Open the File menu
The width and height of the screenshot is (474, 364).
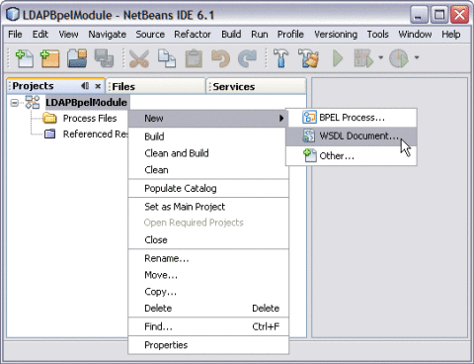[15, 34]
